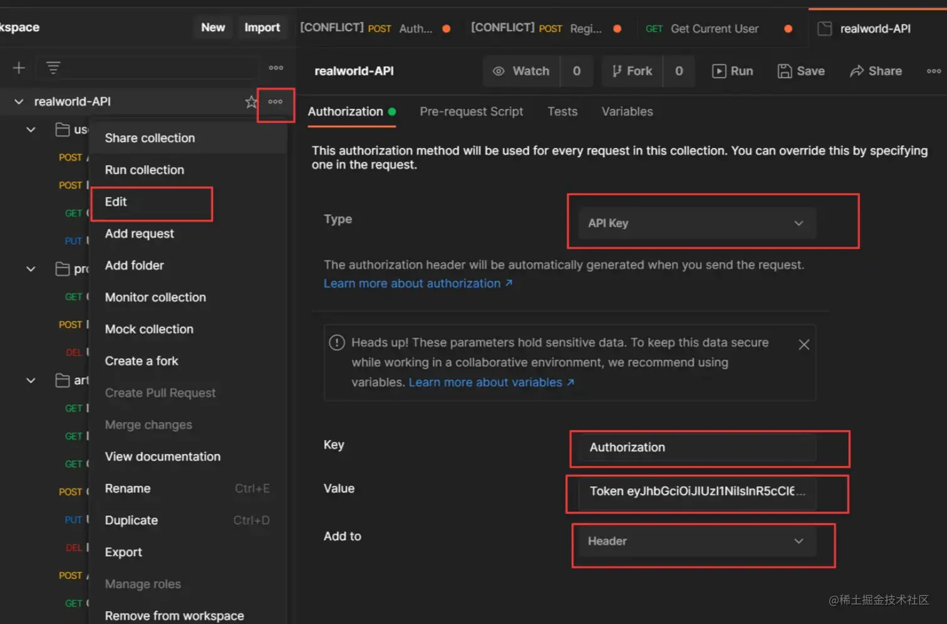Select Create a fork menu entry
This screenshot has width=947, height=624.
pyautogui.click(x=188, y=361)
